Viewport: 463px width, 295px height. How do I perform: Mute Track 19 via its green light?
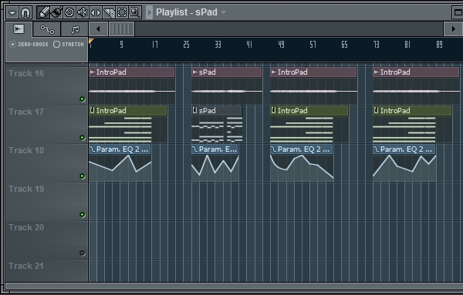pos(83,215)
